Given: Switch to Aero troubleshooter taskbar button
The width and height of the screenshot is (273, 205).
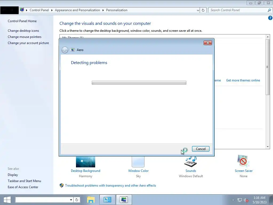Looking at the screenshot, I should pyautogui.click(x=124, y=200).
